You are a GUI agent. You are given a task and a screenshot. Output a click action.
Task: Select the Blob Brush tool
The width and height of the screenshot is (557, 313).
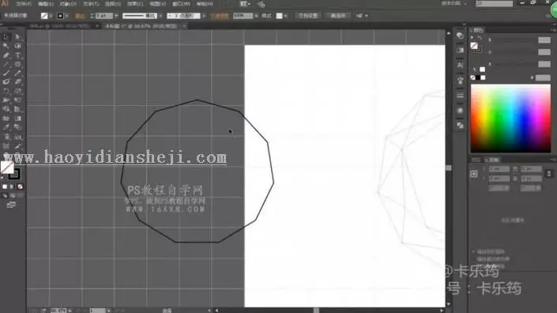coord(6,82)
